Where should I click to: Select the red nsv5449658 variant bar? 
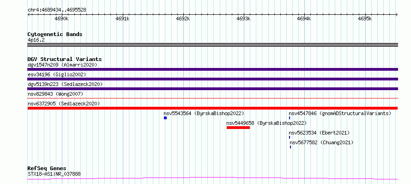coord(238,128)
